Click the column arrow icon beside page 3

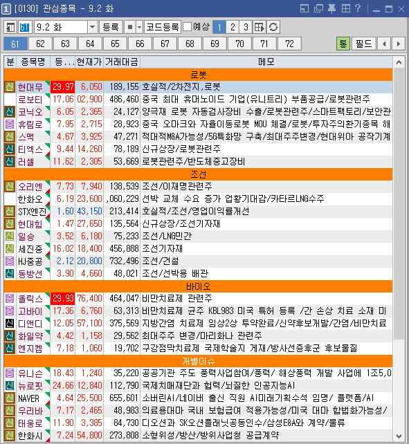[x=260, y=28]
